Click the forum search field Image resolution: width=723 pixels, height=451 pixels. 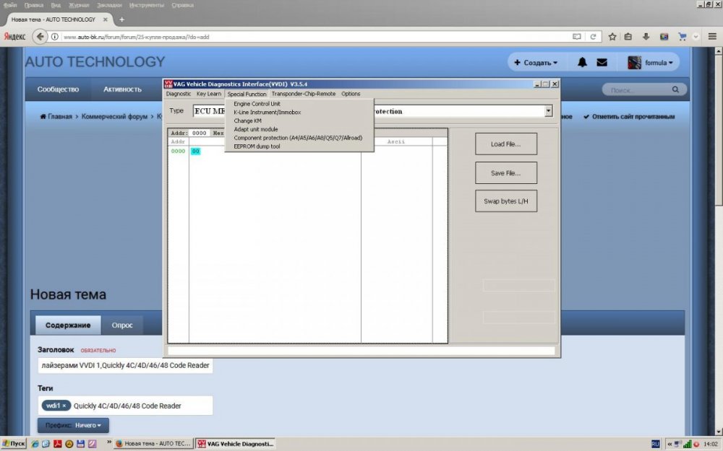(638, 89)
